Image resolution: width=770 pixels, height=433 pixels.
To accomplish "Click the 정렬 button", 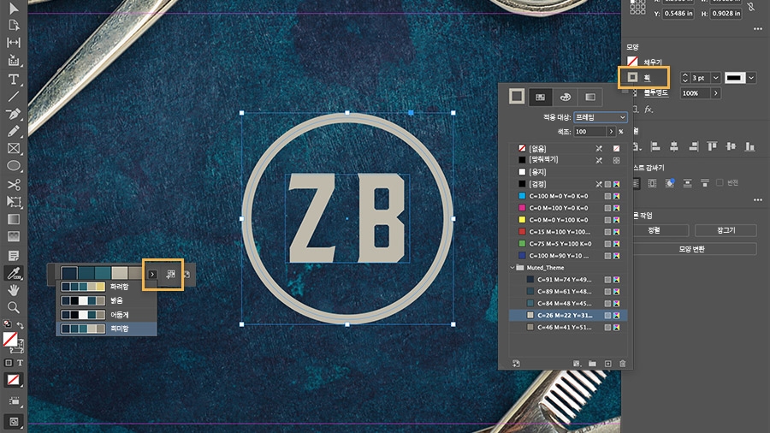I will pos(660,230).
